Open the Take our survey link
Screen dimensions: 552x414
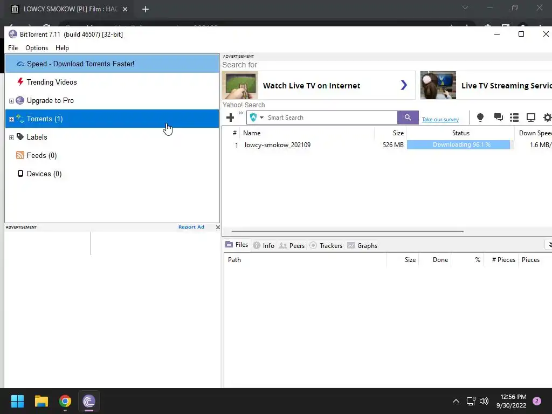point(440,120)
